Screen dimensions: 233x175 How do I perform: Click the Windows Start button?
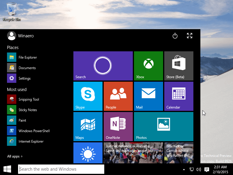(x=7, y=169)
